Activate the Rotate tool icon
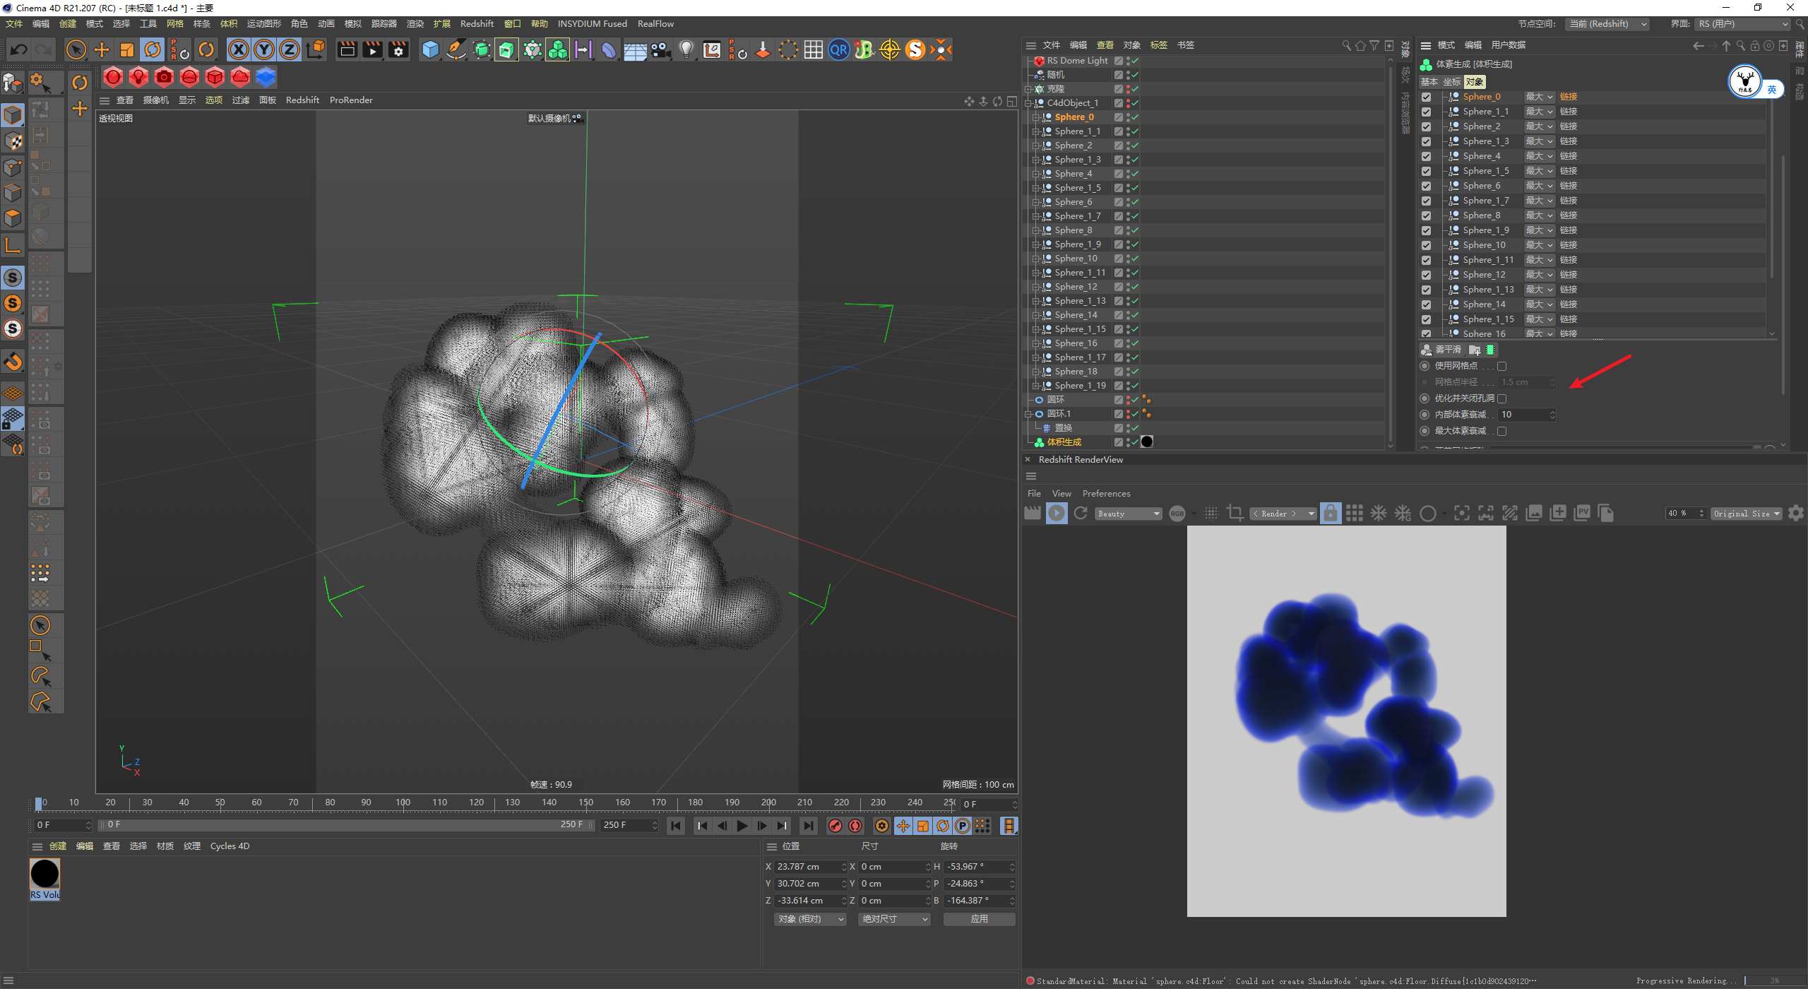This screenshot has height=989, width=1808. pos(153,49)
